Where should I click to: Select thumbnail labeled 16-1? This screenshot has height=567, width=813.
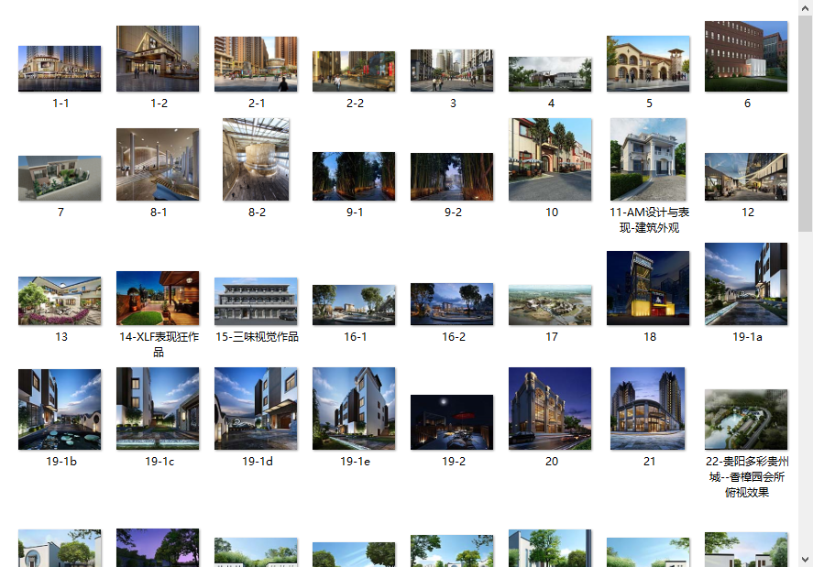pos(354,305)
